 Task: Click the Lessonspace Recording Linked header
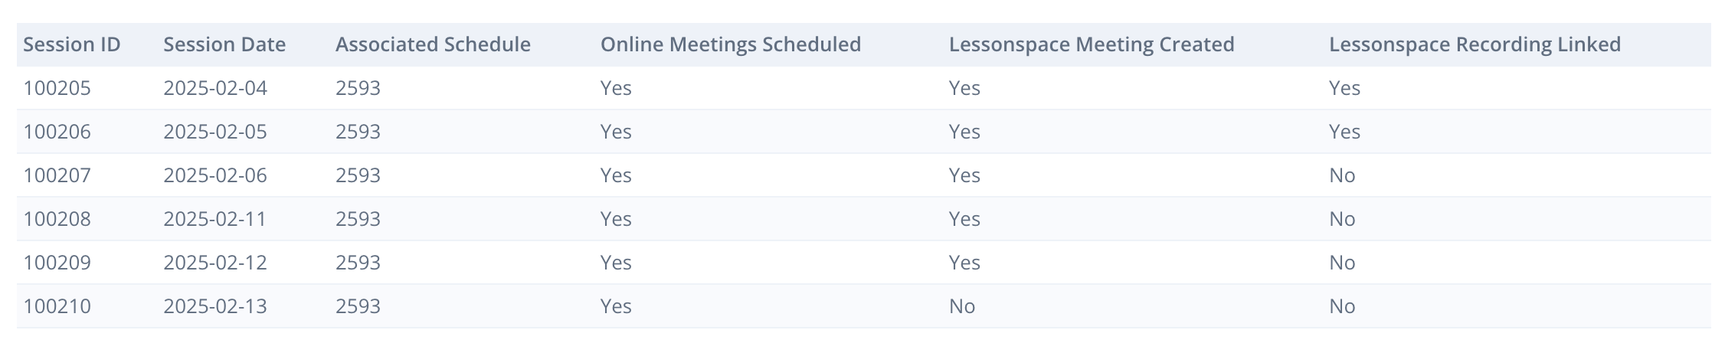pyautogui.click(x=1475, y=44)
